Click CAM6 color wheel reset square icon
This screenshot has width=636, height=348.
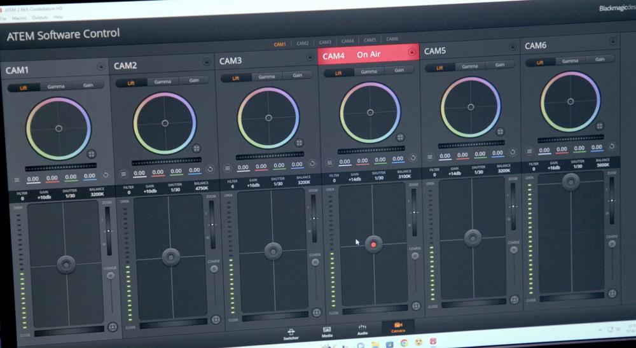click(600, 126)
